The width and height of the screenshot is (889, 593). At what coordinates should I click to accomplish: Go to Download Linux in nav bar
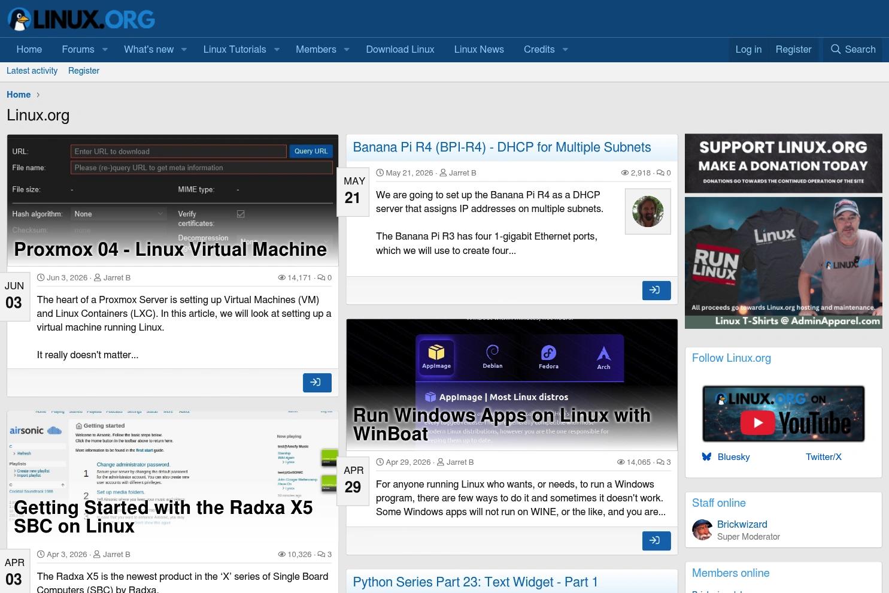[400, 50]
